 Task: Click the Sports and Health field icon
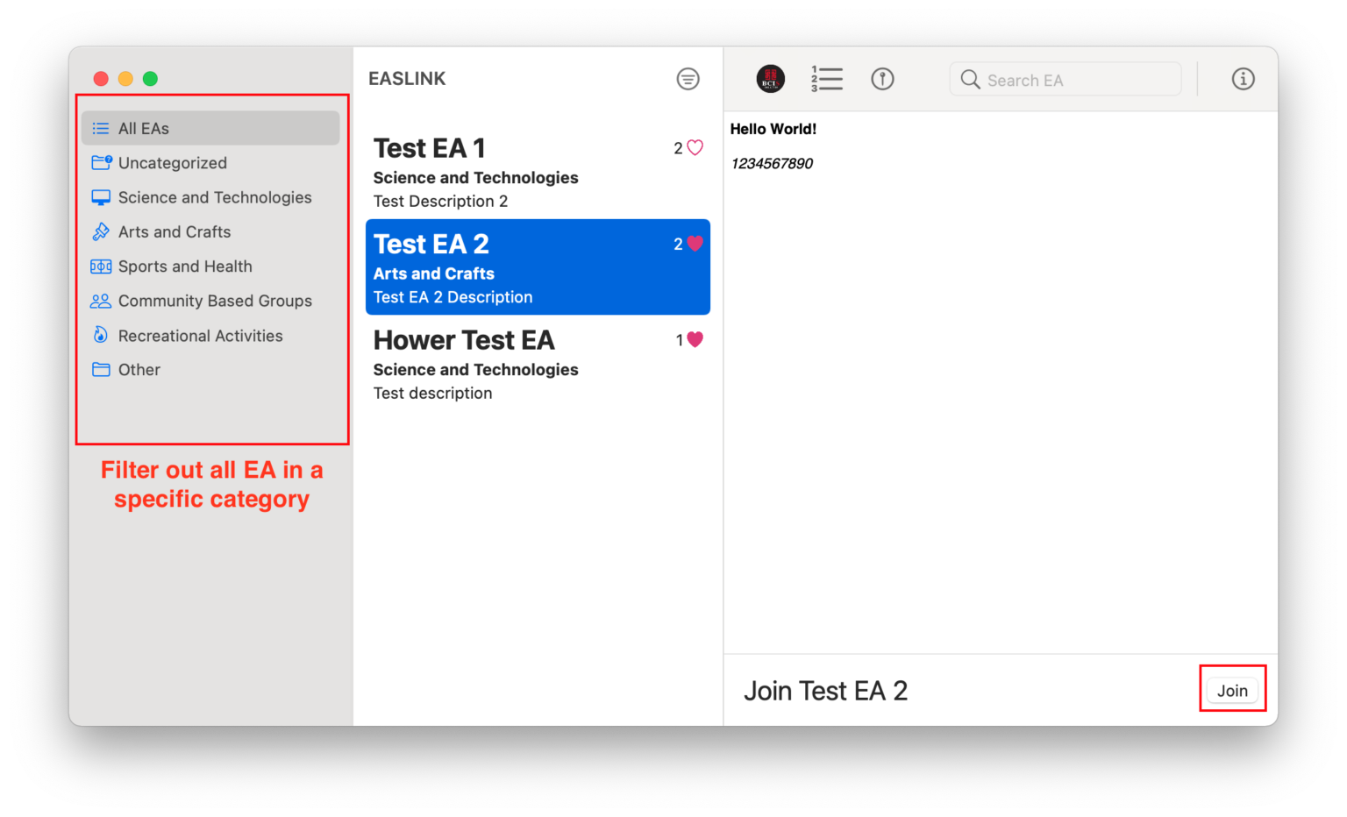click(101, 266)
